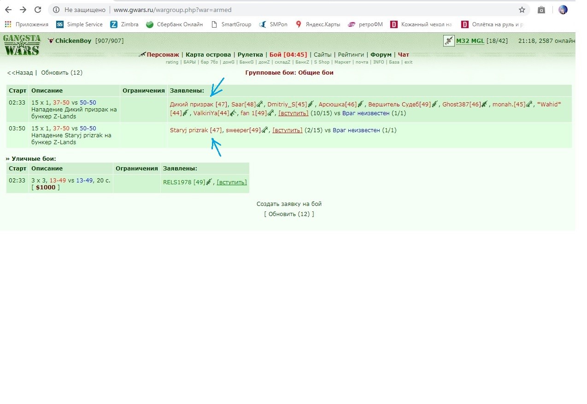
Task: Click weapon icon after sweeper[49]
Action: 264,130
